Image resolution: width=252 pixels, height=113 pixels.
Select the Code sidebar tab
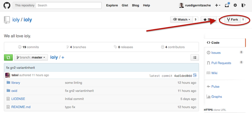(x=225, y=43)
